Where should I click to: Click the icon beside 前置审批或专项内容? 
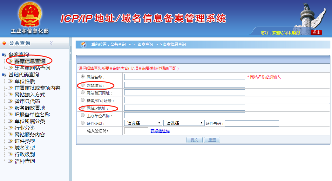click(x=10, y=88)
